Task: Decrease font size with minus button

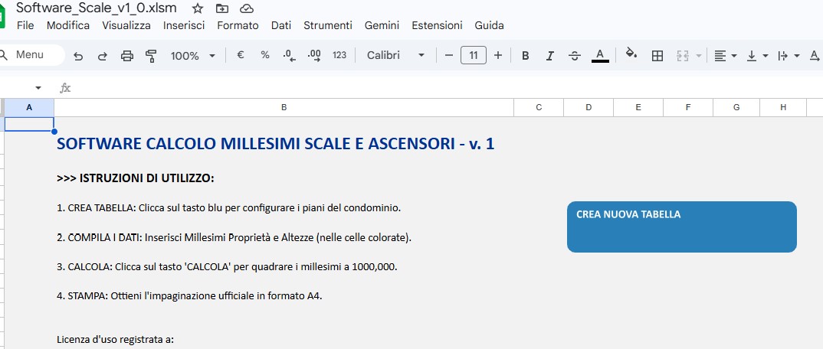Action: (x=449, y=55)
